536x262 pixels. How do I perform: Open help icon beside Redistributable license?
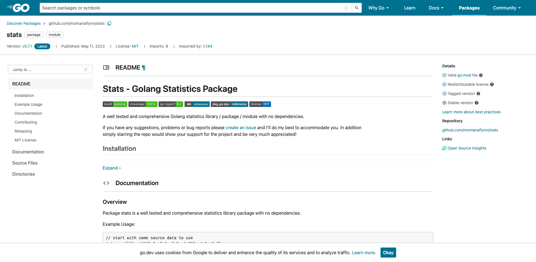point(492,84)
